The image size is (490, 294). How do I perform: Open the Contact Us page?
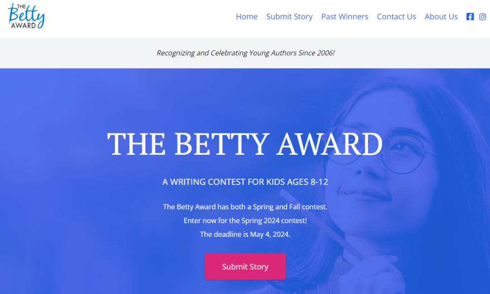[396, 16]
